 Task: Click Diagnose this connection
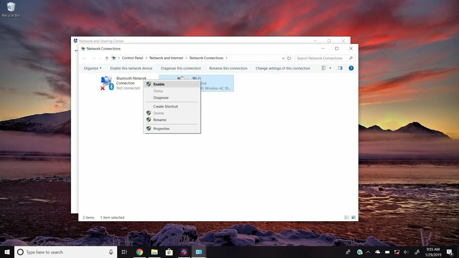[x=181, y=68]
